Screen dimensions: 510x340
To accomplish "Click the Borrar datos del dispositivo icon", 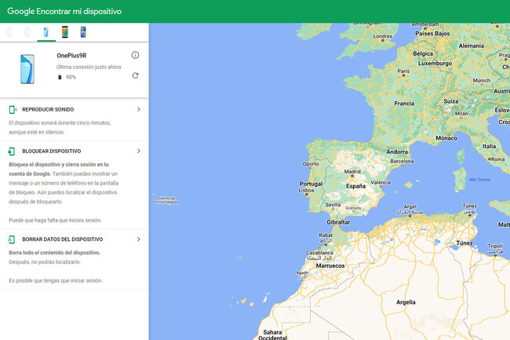I will click(x=12, y=239).
